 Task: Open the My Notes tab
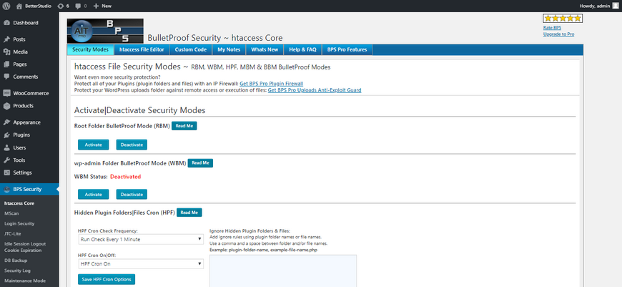(229, 49)
